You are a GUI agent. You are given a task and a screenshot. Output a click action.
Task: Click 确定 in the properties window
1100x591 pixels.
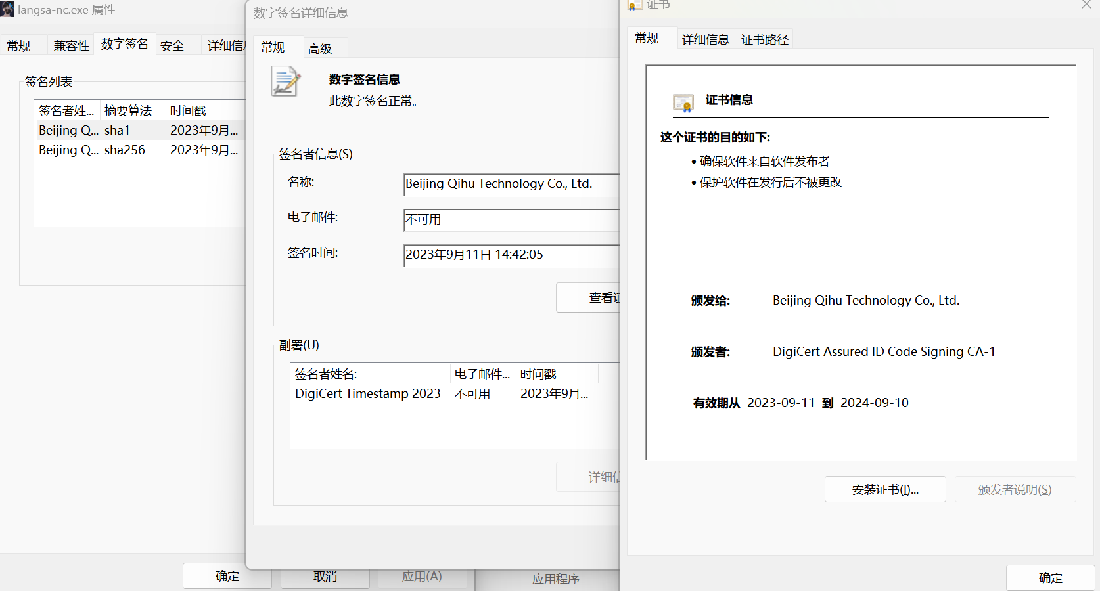(x=227, y=576)
